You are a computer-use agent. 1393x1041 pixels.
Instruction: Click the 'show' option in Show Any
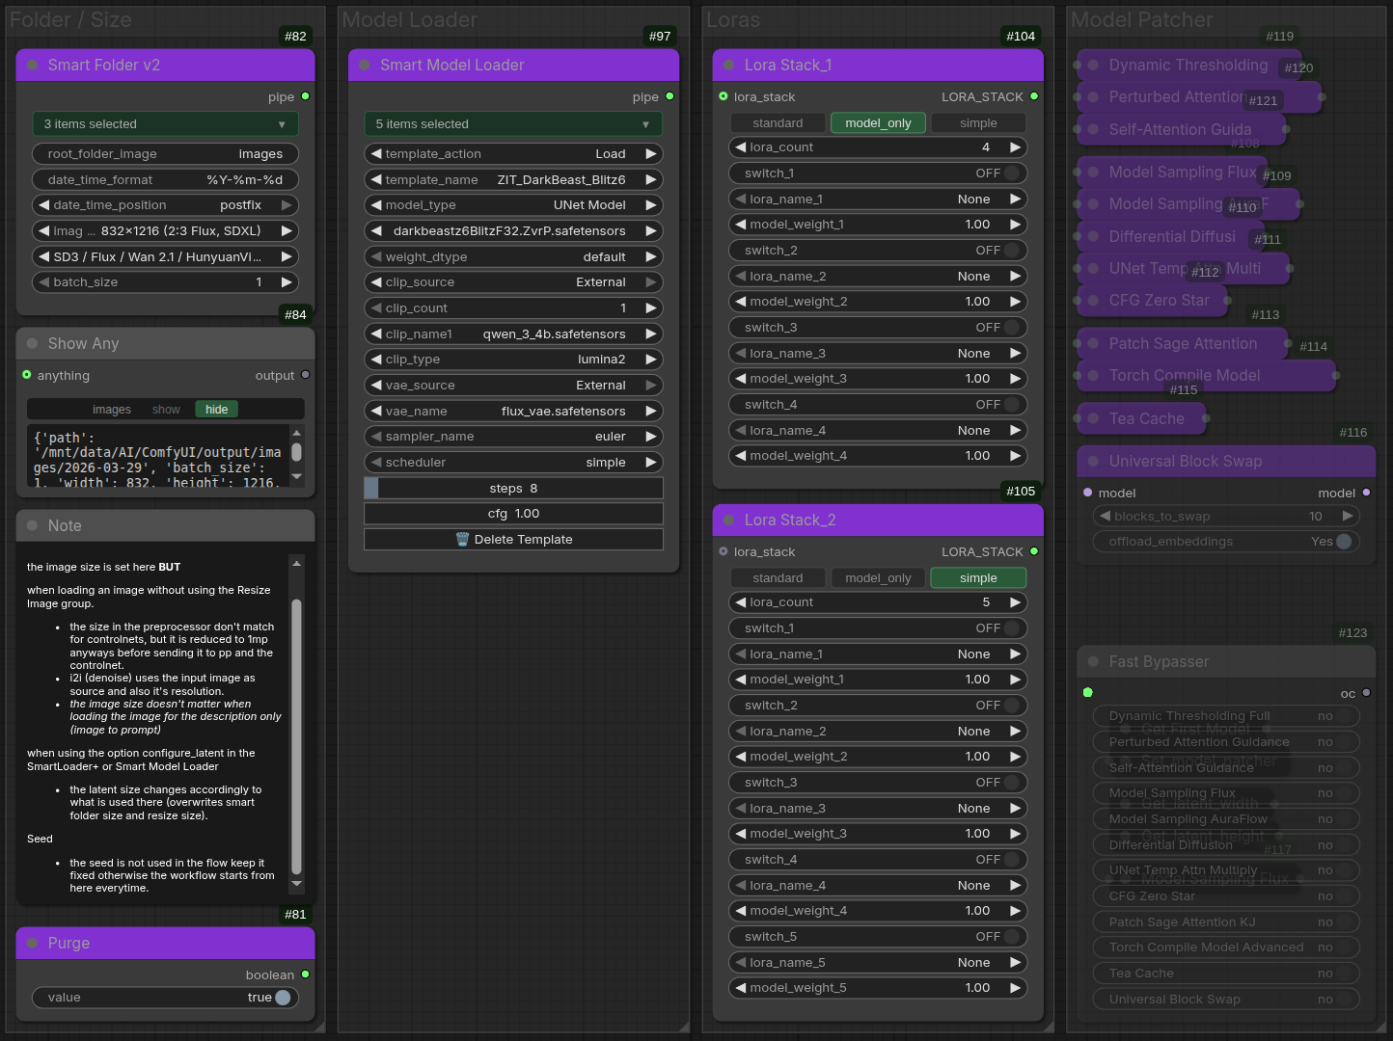click(166, 410)
